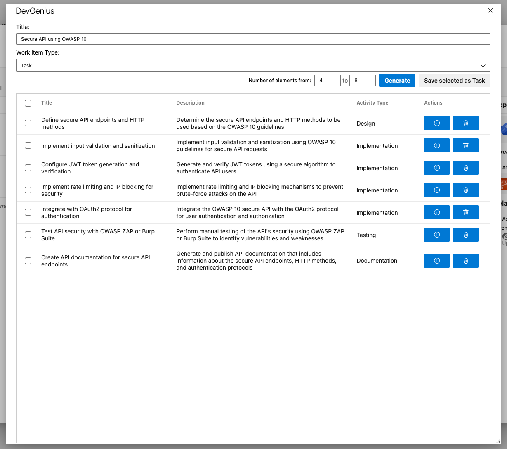Expand the Work Item Type dropdown
This screenshot has height=449, width=507.
(x=253, y=66)
